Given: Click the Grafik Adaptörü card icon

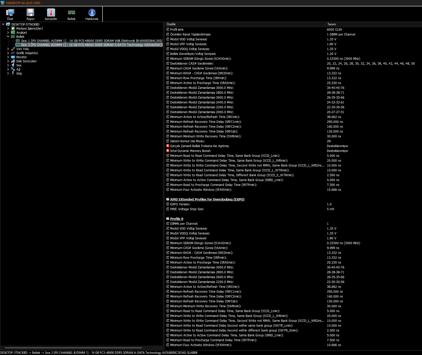Looking at the screenshot, I should point(13,53).
